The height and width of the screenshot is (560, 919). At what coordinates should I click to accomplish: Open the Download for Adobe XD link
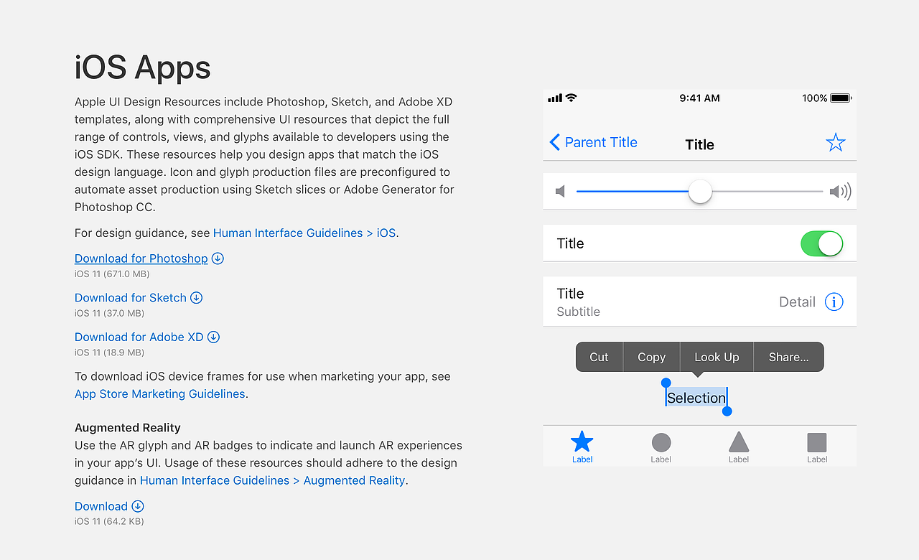point(139,337)
